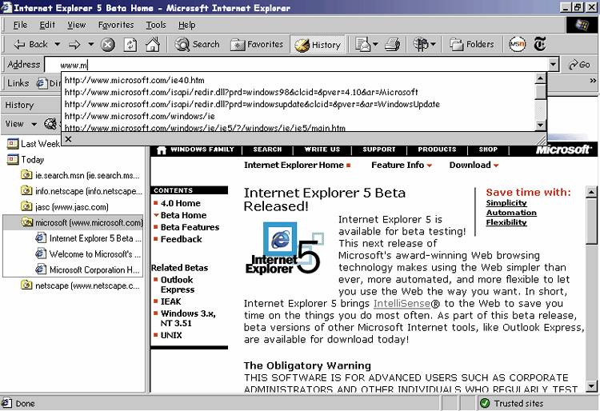Click SUPPORT in the Microsoft navigation bar
Viewport: 600px width, 411px height.
point(379,150)
